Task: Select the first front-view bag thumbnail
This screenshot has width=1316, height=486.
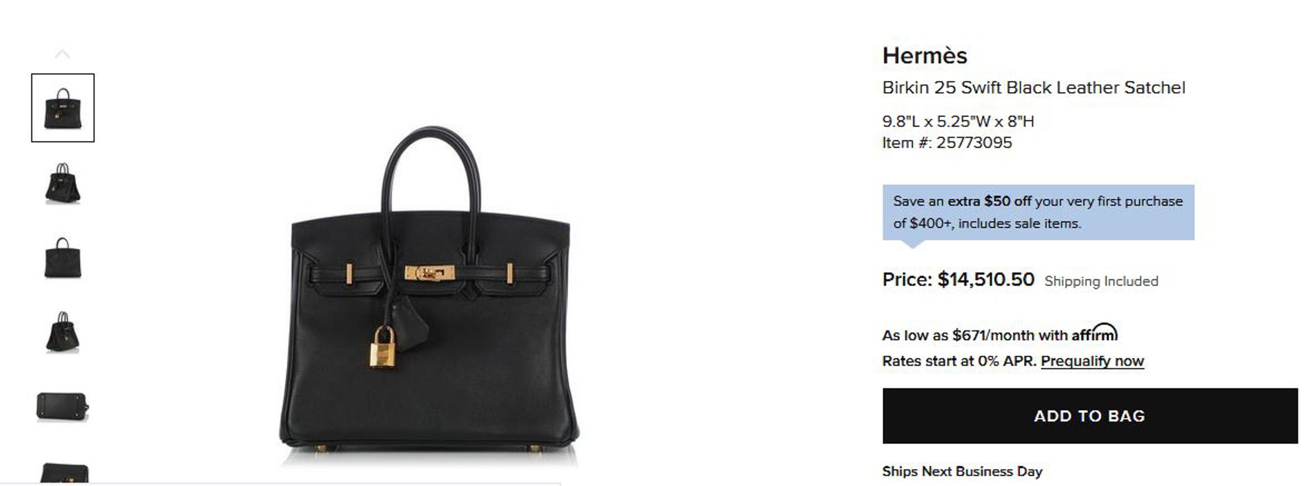Action: [x=63, y=108]
